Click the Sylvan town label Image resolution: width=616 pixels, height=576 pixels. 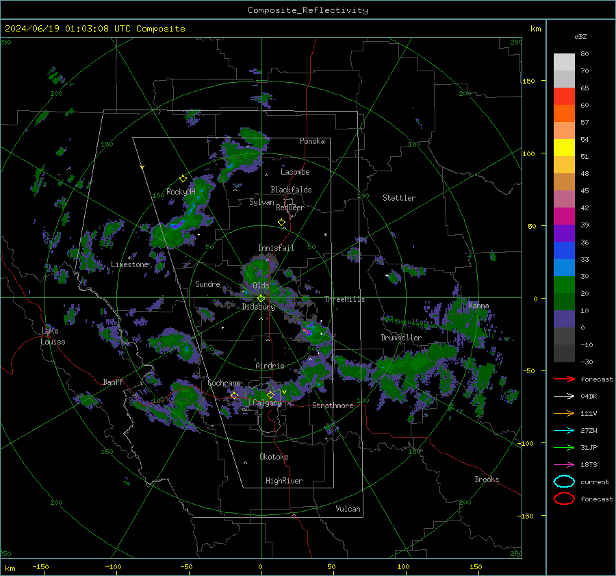[x=261, y=202]
